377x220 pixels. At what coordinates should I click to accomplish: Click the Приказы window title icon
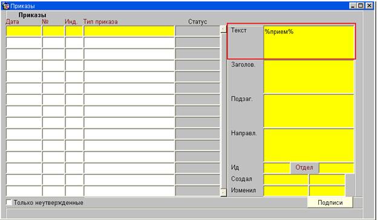[5, 6]
